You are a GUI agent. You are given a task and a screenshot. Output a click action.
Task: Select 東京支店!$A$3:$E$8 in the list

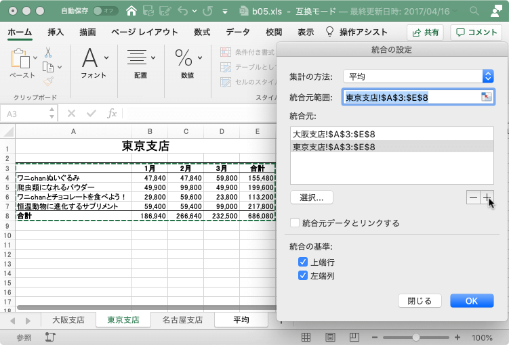tap(392, 147)
